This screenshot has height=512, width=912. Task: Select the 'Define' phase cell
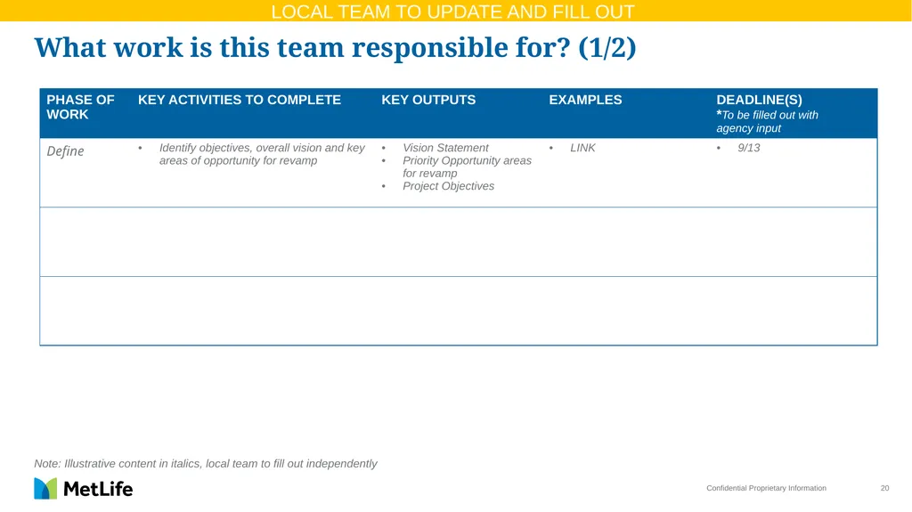coord(65,151)
